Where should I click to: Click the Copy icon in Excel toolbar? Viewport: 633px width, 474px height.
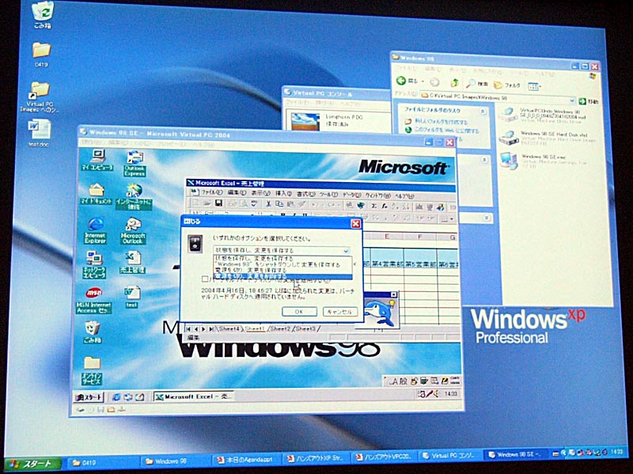[x=279, y=204]
